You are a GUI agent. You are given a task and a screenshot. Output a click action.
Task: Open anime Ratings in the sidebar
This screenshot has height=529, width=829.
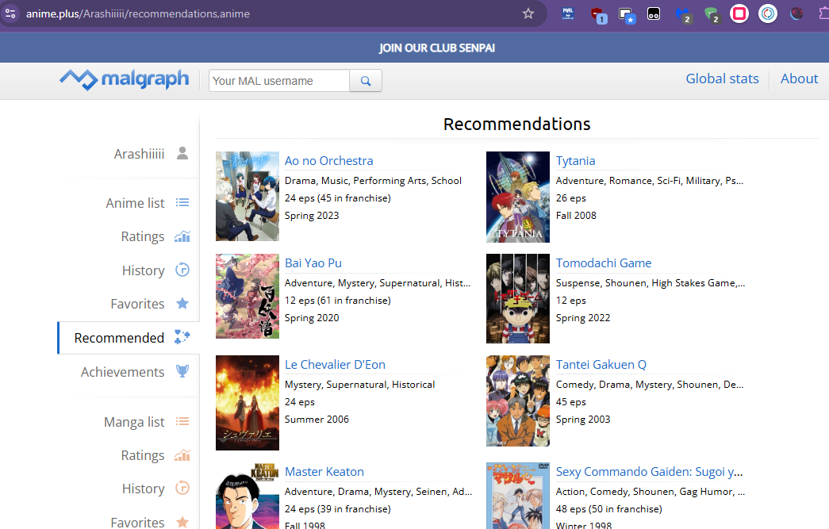coord(143,236)
